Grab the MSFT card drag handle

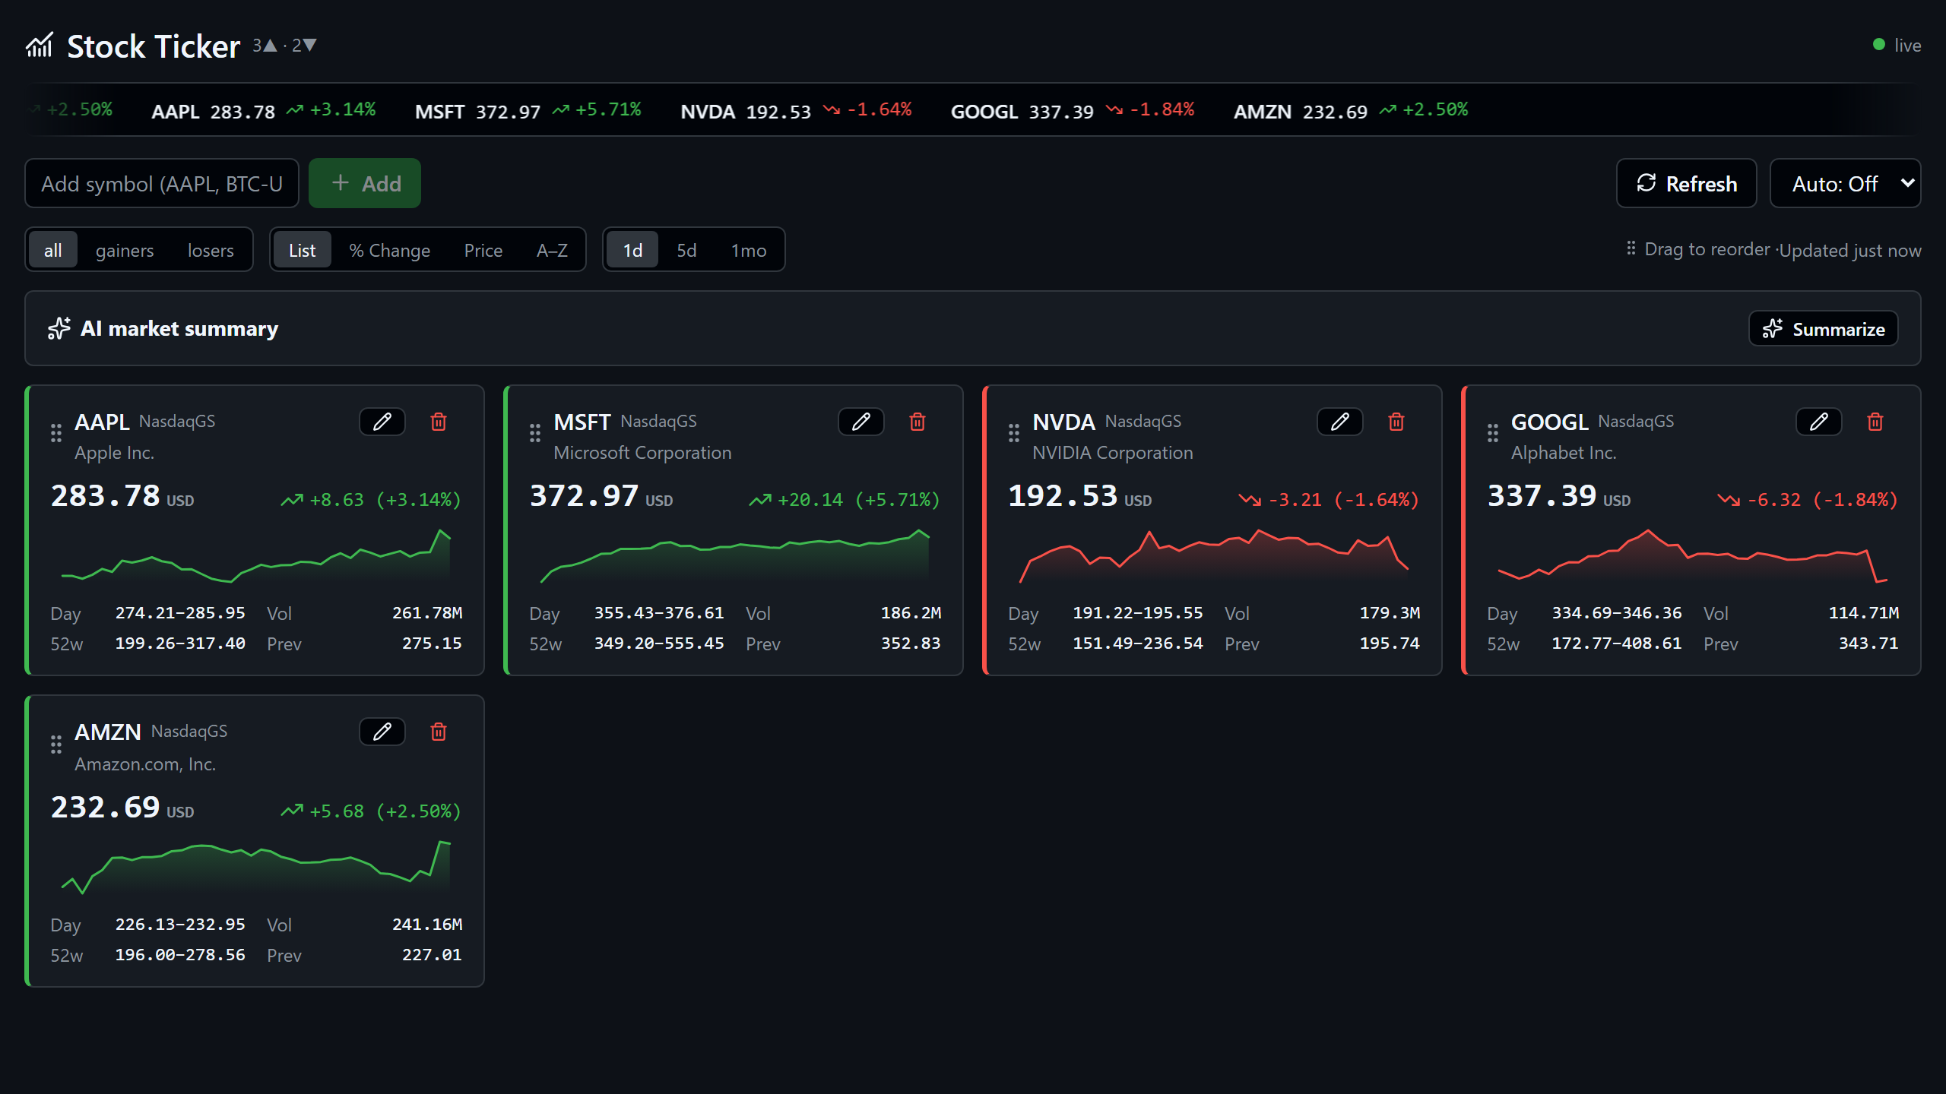tap(535, 433)
